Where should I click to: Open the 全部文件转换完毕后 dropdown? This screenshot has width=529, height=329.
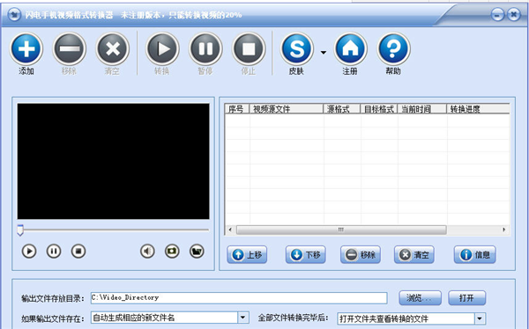click(x=480, y=318)
